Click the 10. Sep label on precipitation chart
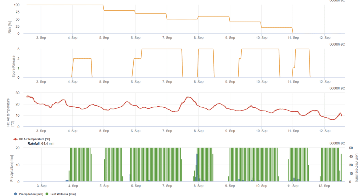363x196 pixels. (262, 185)
